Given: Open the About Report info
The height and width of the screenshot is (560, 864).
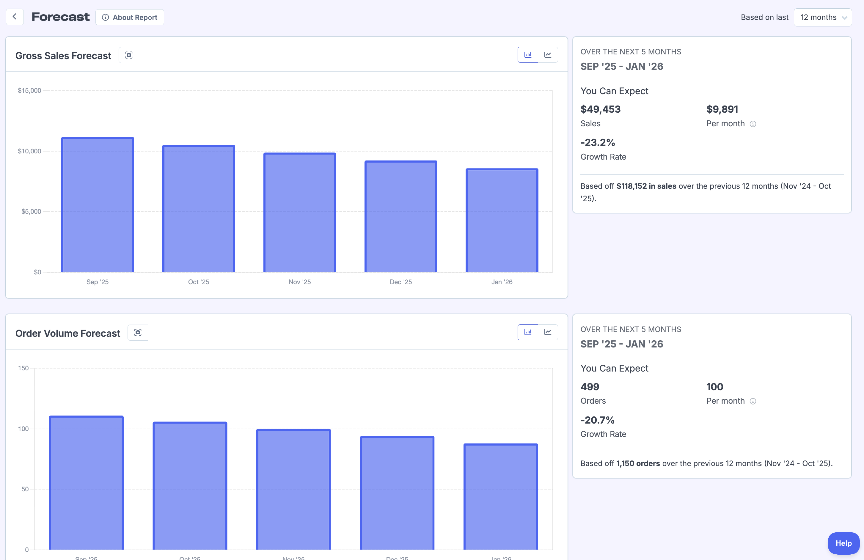Looking at the screenshot, I should click(x=130, y=18).
